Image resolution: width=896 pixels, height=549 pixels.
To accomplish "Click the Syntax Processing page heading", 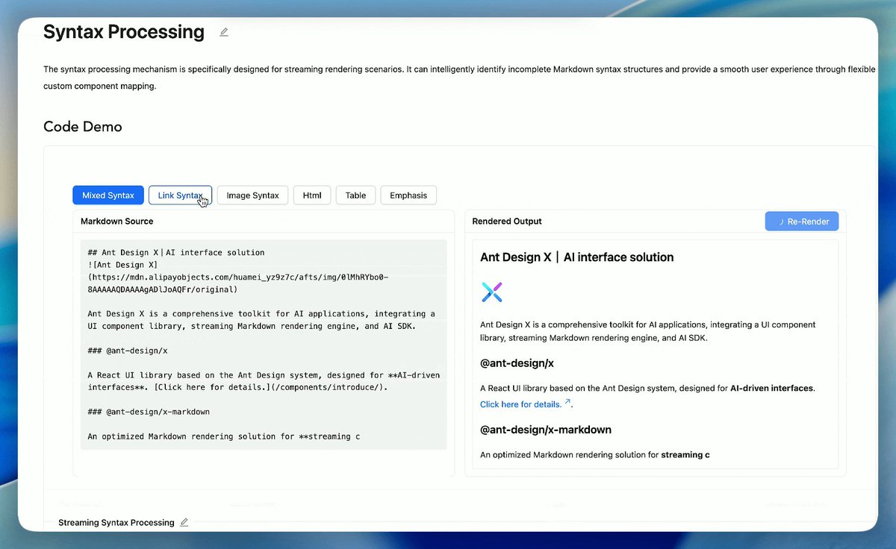I will [124, 32].
